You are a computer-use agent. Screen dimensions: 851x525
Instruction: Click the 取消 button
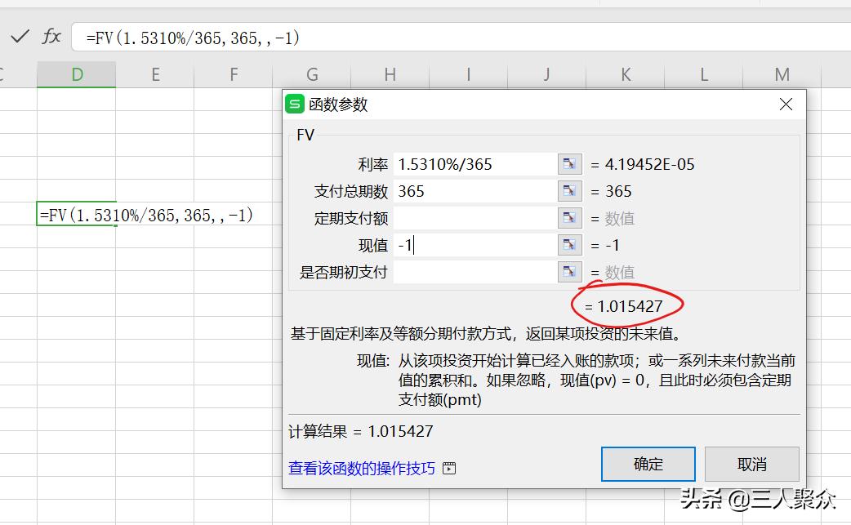click(x=751, y=465)
